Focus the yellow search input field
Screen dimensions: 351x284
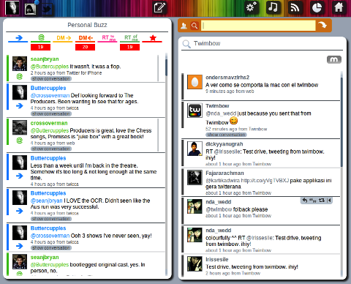click(x=258, y=26)
